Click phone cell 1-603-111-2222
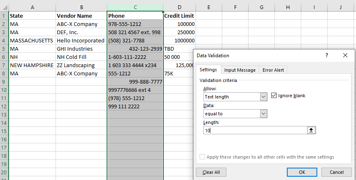This screenshot has width=356, height=180. pos(135,57)
